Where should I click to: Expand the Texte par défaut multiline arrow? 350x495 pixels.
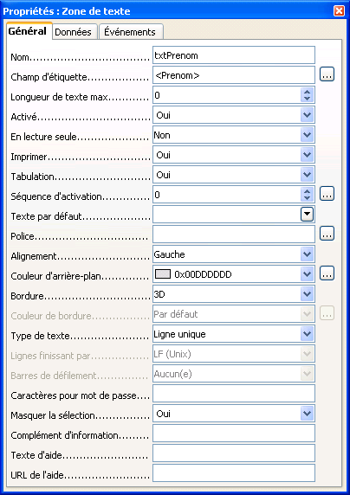pyautogui.click(x=307, y=215)
